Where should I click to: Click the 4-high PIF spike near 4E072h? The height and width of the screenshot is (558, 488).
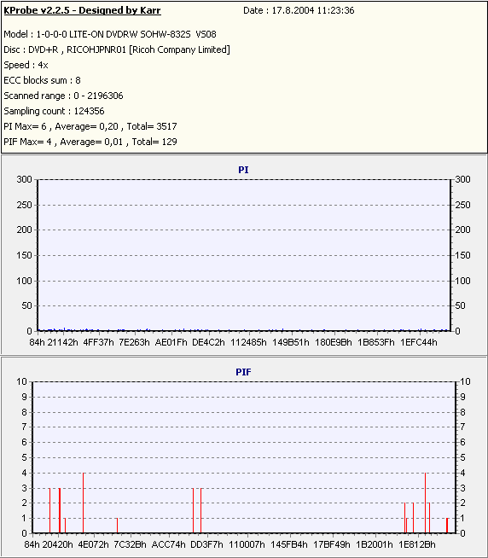click(83, 503)
